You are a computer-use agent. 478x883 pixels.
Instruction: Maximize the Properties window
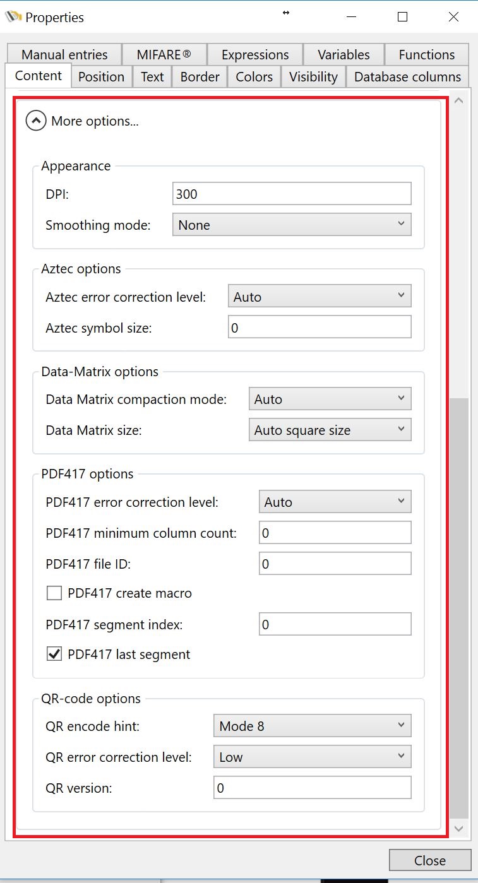(x=402, y=17)
